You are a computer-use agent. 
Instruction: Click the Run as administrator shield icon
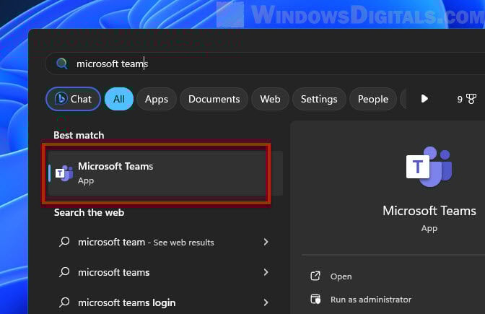[x=315, y=299]
